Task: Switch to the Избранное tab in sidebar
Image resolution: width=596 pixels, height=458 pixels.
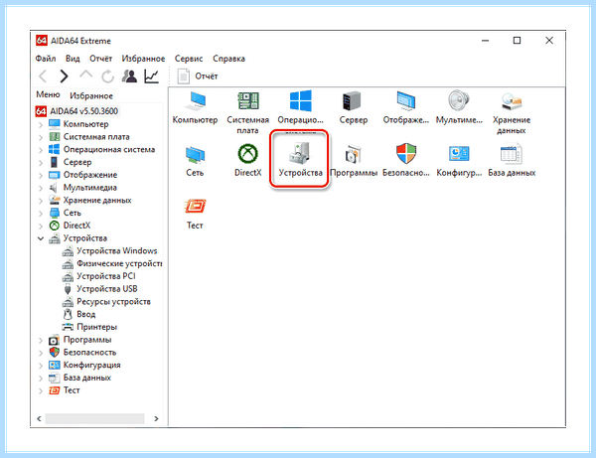Action: tap(91, 95)
